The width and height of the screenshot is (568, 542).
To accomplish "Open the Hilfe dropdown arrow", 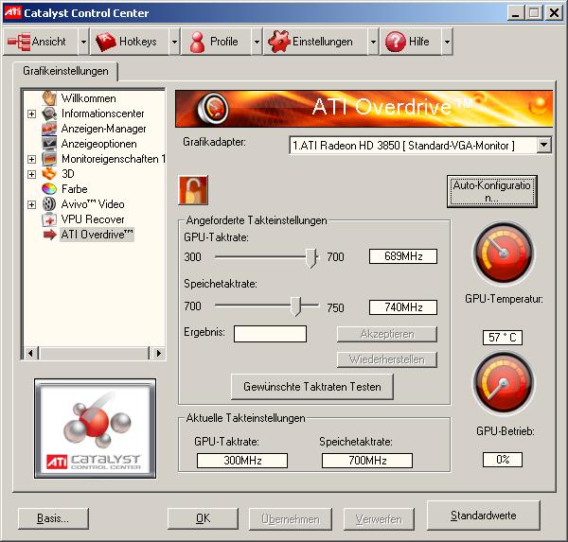I will coord(447,42).
